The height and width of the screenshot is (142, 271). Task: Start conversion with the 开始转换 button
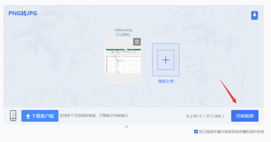click(x=245, y=116)
